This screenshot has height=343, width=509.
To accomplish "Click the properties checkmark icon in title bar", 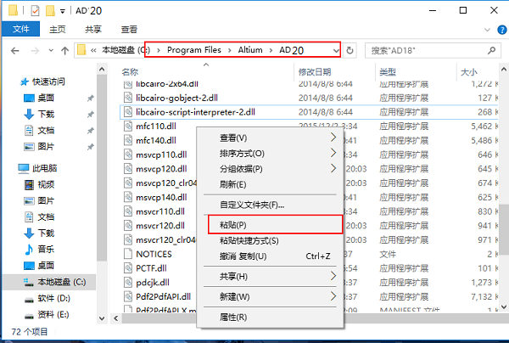I will tap(35, 11).
